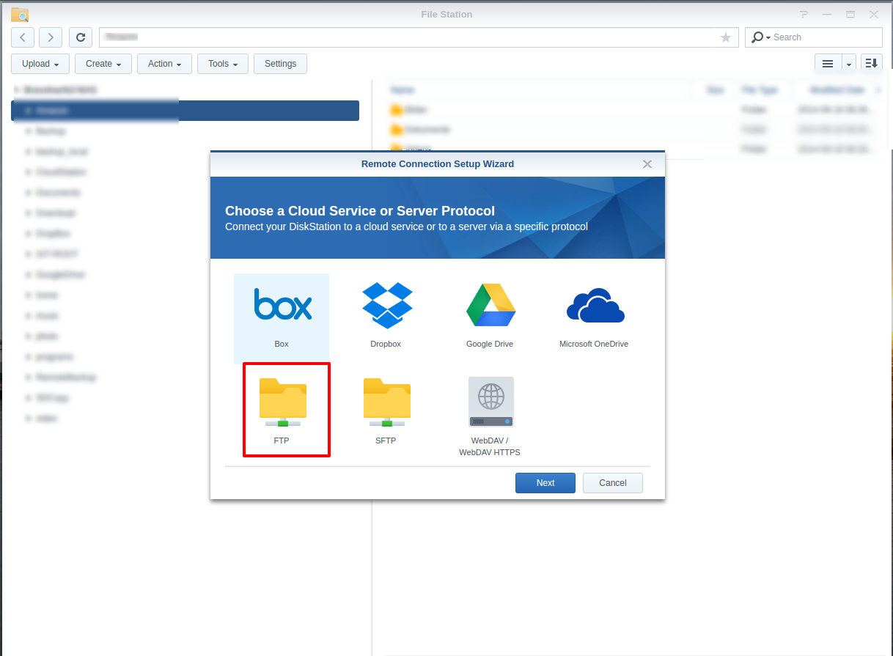
Task: Select the SFTP protocol option
Action: point(386,411)
